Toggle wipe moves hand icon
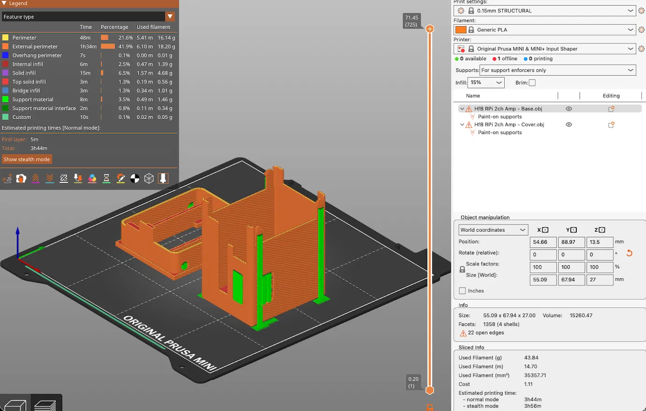The width and height of the screenshot is (646, 411). coord(21,178)
